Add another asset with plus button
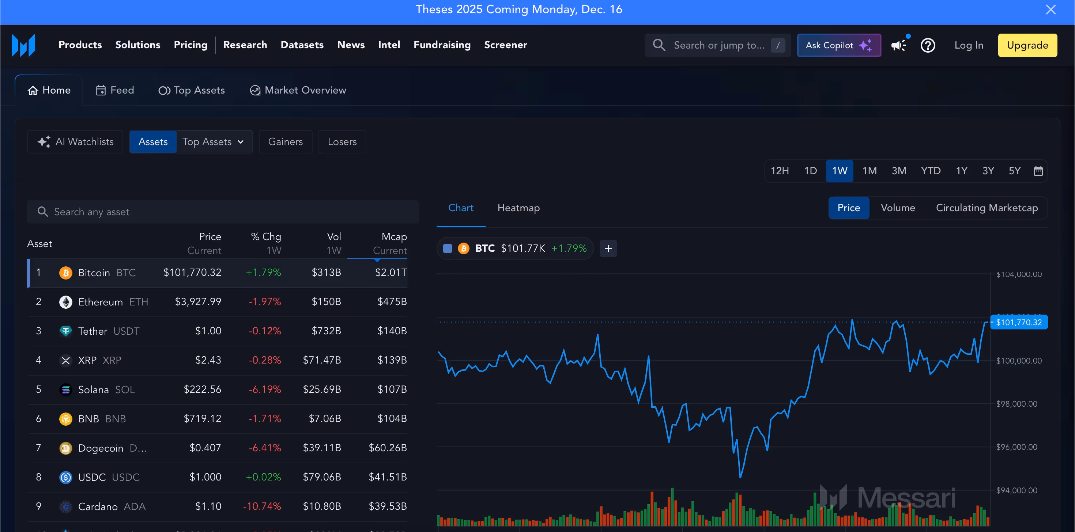This screenshot has width=1075, height=532. coord(608,248)
